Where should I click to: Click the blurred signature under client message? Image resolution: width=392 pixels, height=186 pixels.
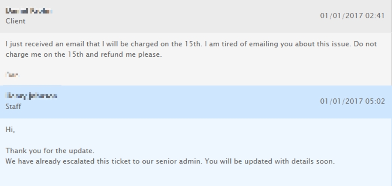click(12, 75)
